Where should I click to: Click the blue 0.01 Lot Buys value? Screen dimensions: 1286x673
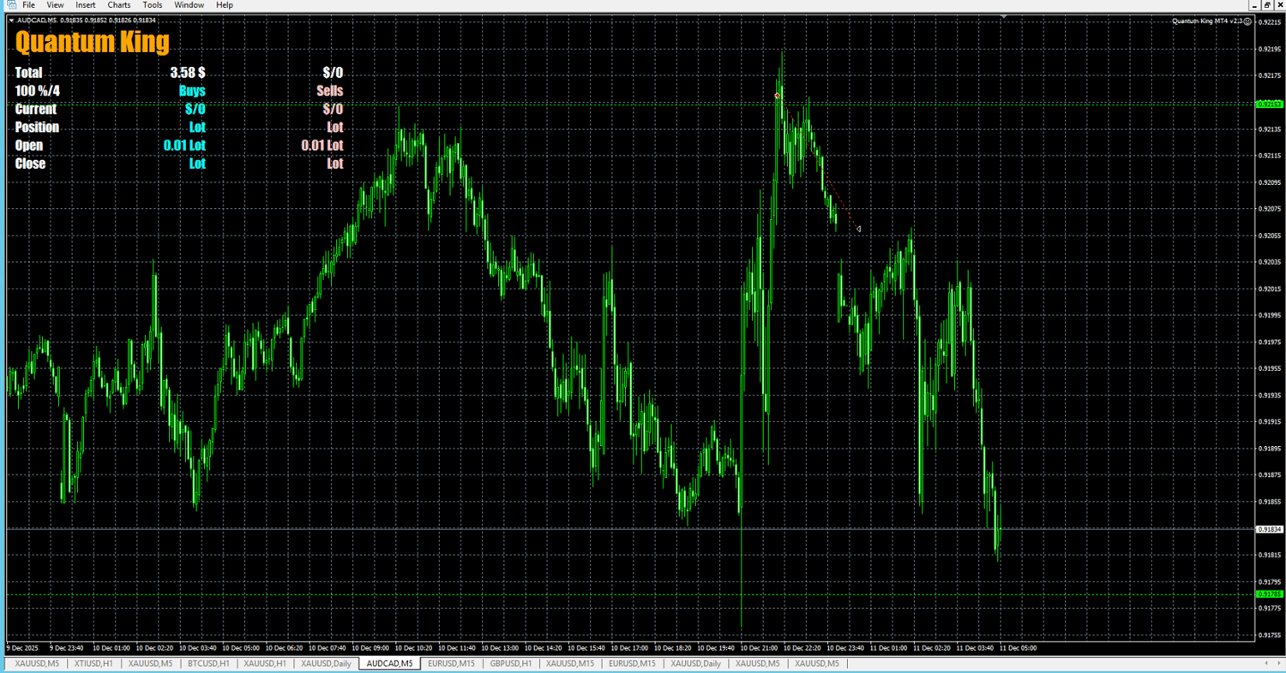tap(184, 146)
